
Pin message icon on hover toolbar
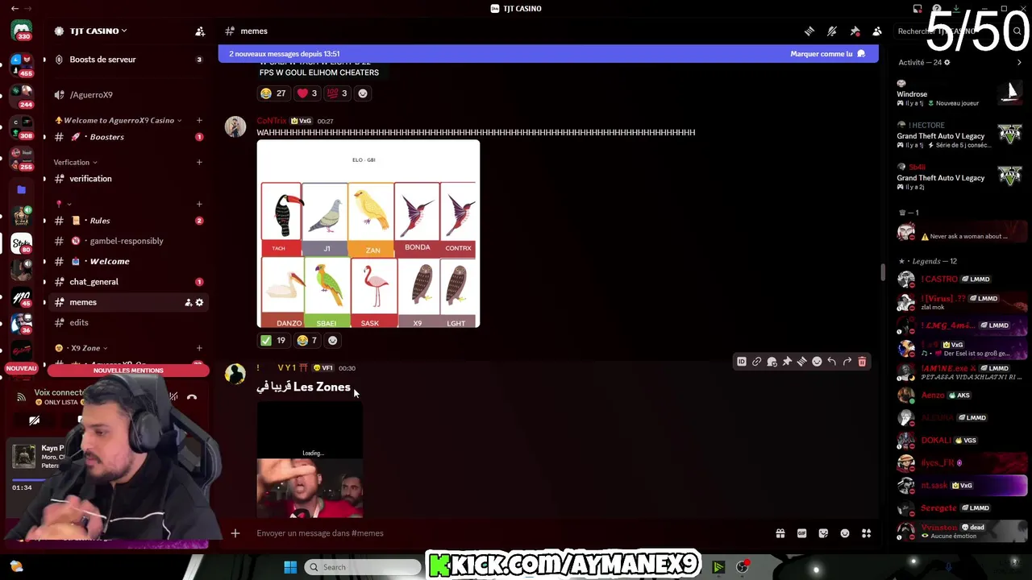pos(787,362)
